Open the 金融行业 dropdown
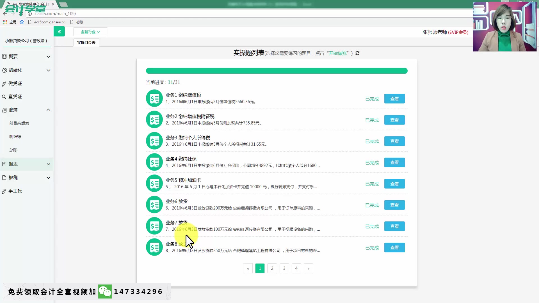This screenshot has height=303, width=539. (x=90, y=32)
